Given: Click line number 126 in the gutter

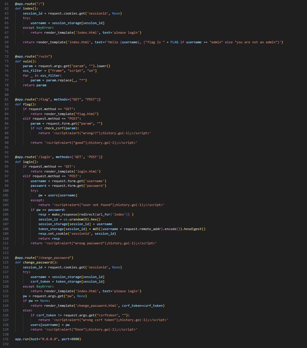Looking at the screenshot, I should [6, 315].
